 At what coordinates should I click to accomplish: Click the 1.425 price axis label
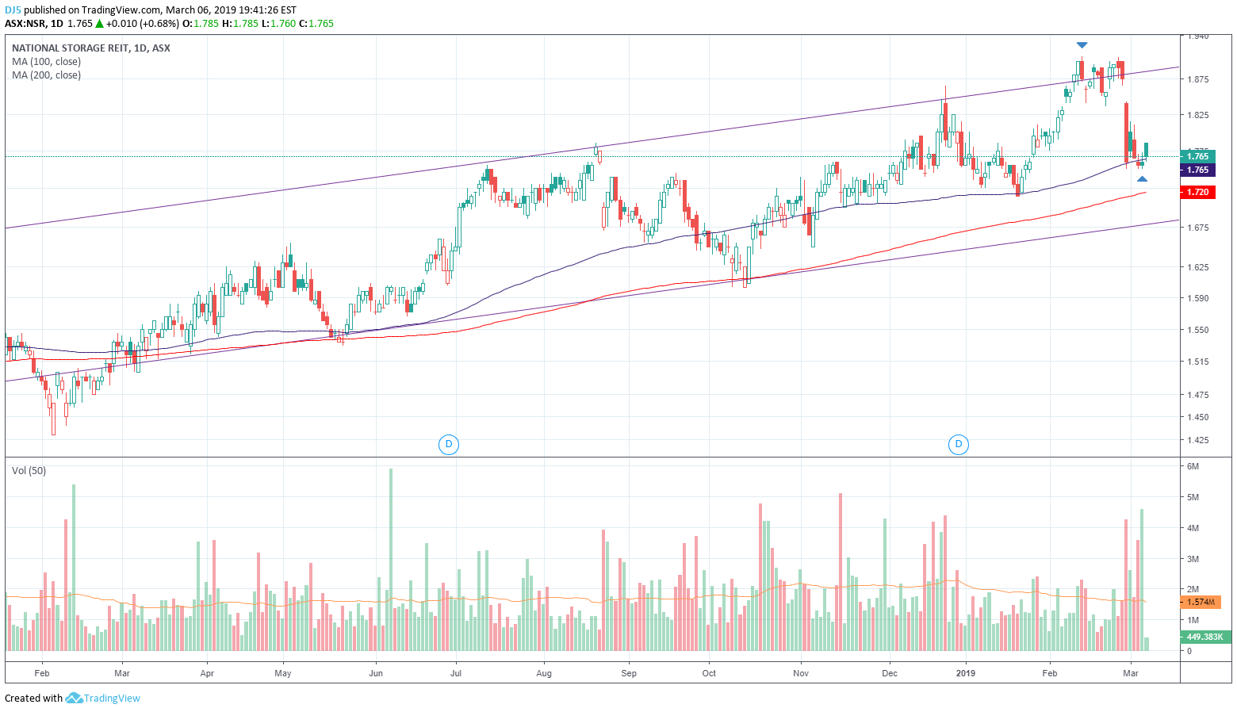click(x=1197, y=440)
